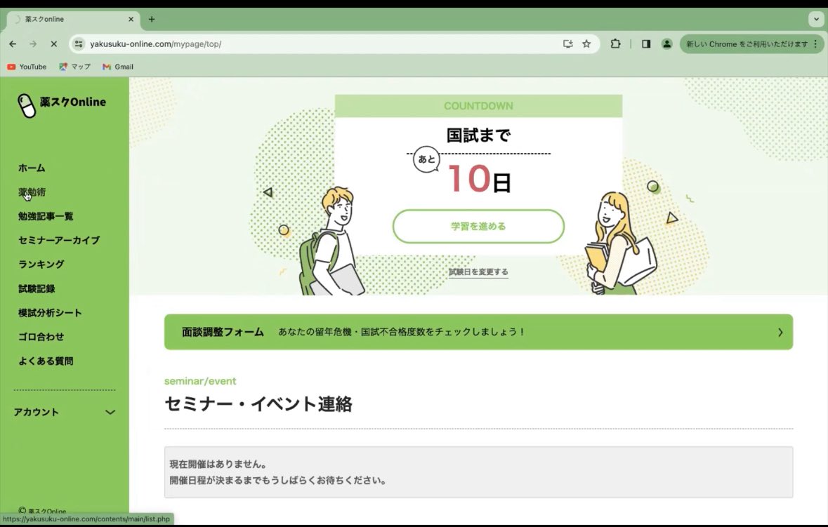Click the COUNTDOWN header text
The image size is (828, 527).
[x=478, y=106]
